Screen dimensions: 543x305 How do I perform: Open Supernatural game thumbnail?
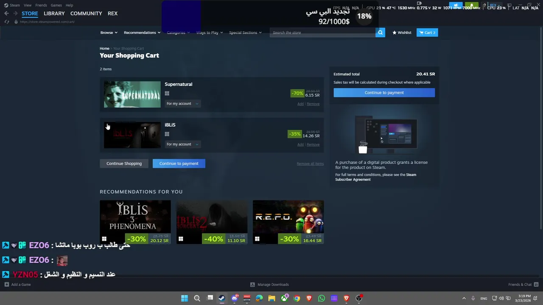[132, 94]
